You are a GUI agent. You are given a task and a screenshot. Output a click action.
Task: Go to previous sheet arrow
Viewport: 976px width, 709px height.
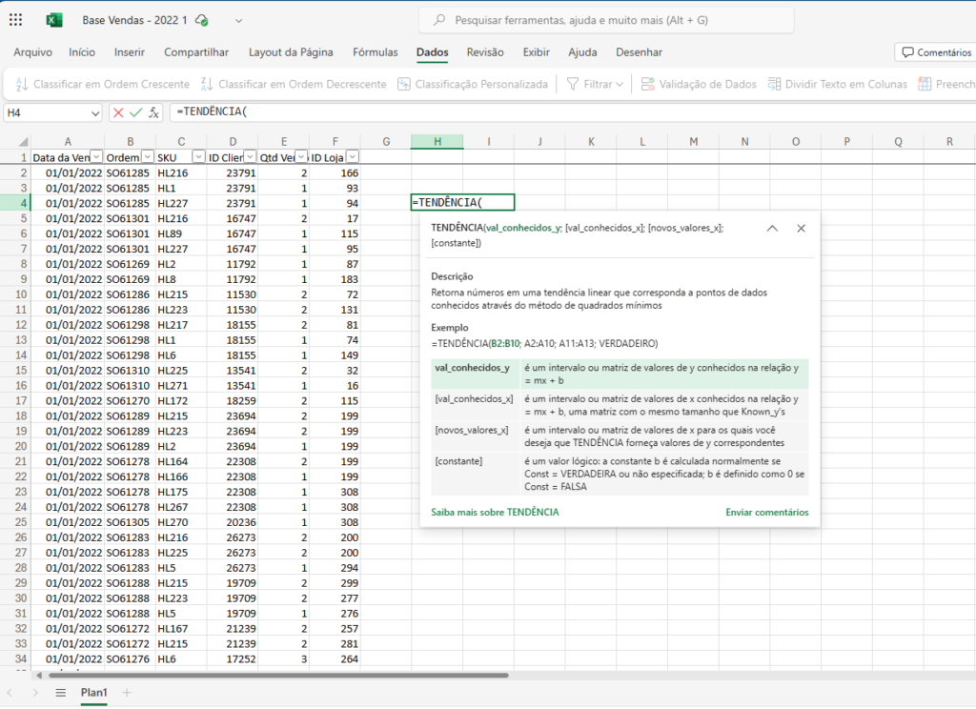point(10,693)
